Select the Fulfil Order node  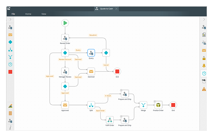[110, 120]
